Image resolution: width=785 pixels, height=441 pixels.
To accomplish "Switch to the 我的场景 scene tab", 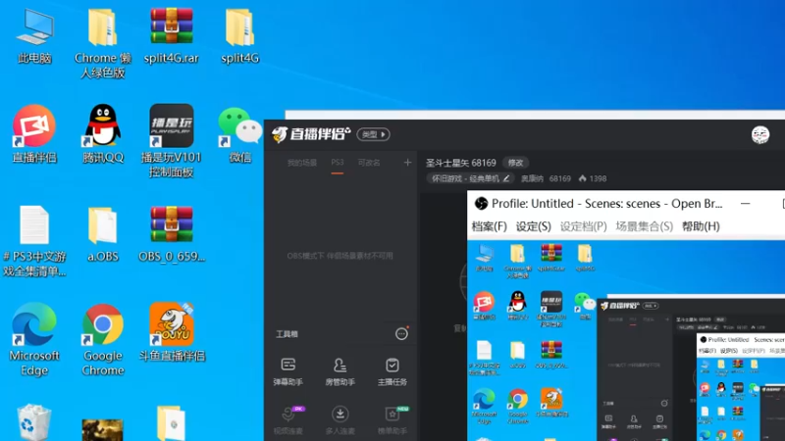I will 302,163.
